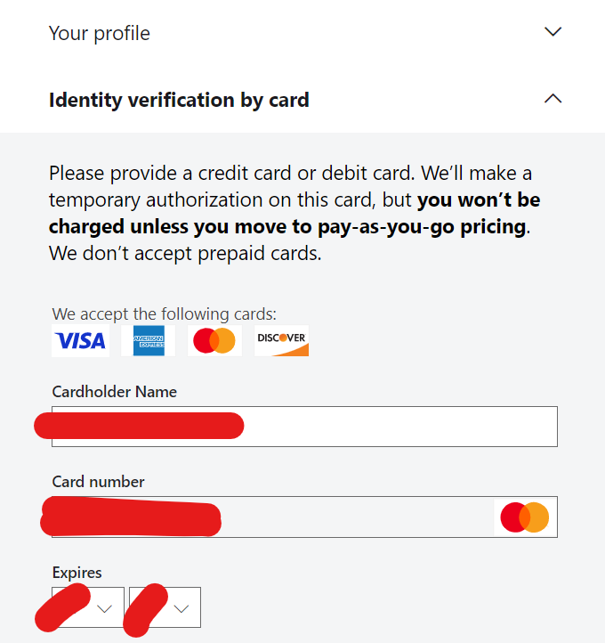
Task: Click the Mastercard logo in accepted cards
Action: coord(214,341)
